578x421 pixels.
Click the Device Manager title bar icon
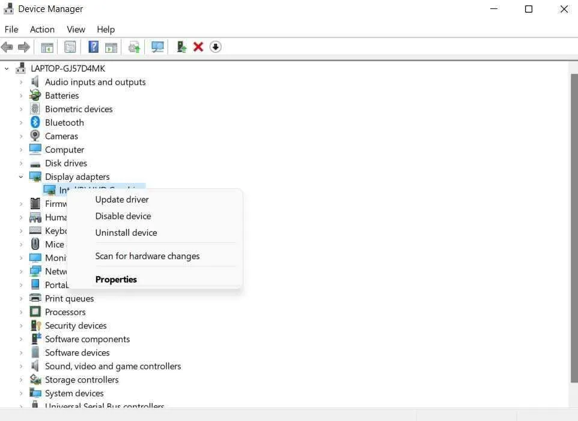[8, 8]
